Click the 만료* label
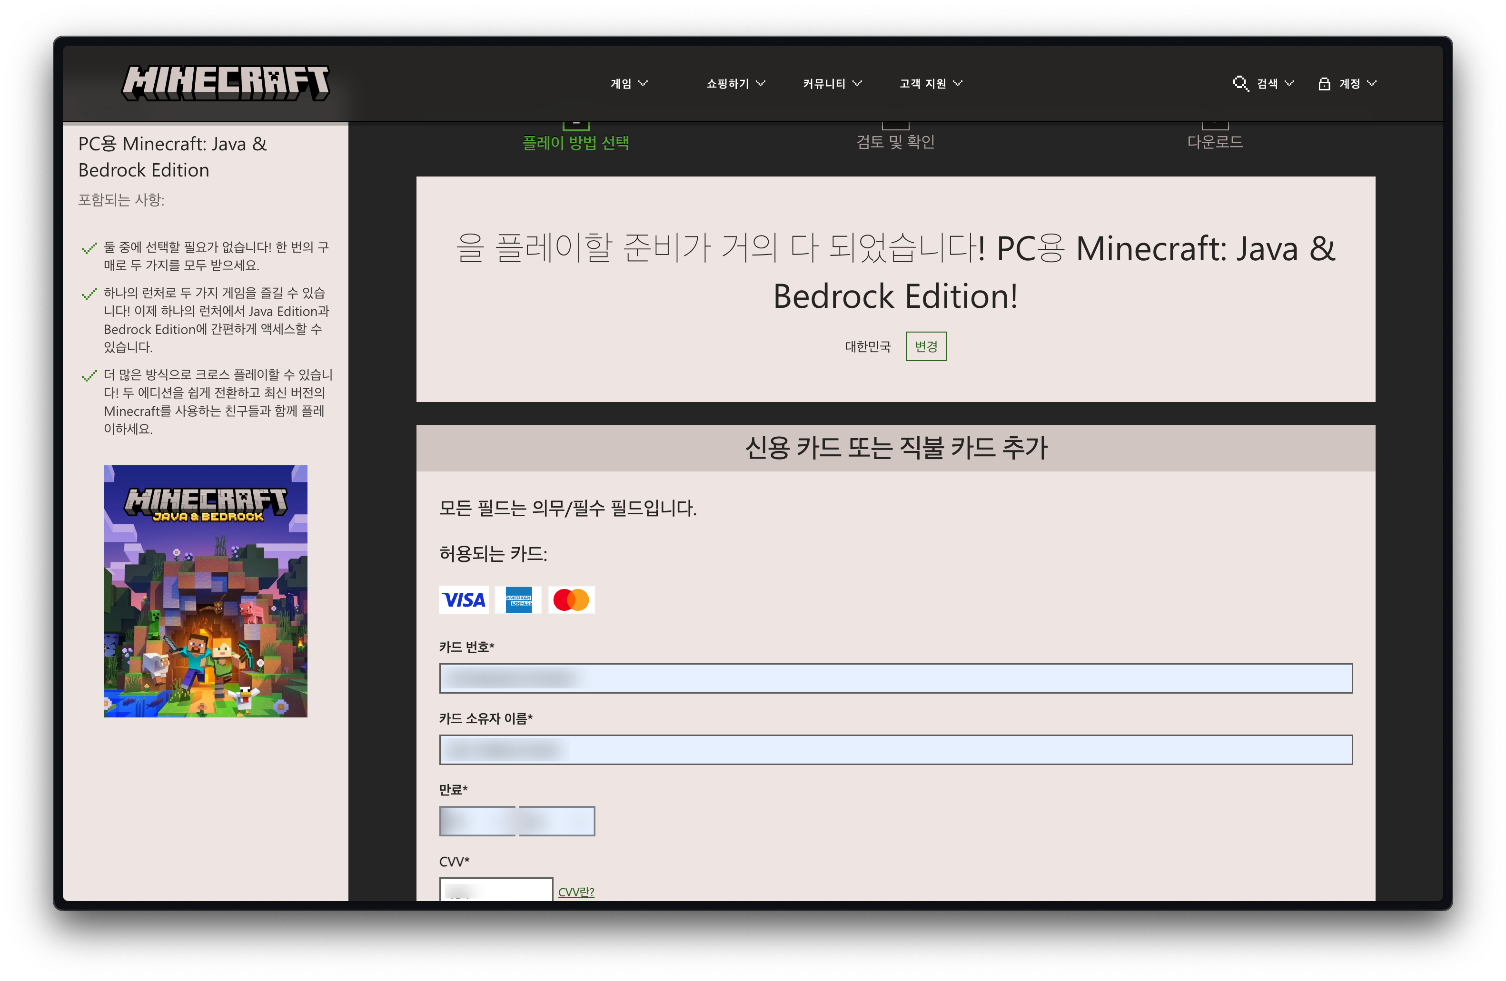The image size is (1506, 981). point(453,789)
